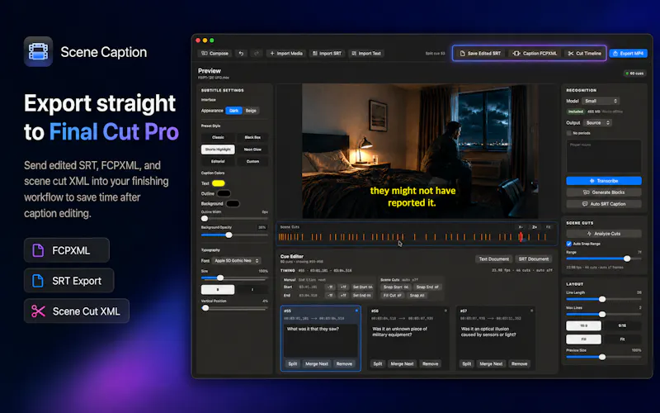Select the 9:16 aspect ratio
Viewport: 660px width, 413px height.
click(x=622, y=325)
